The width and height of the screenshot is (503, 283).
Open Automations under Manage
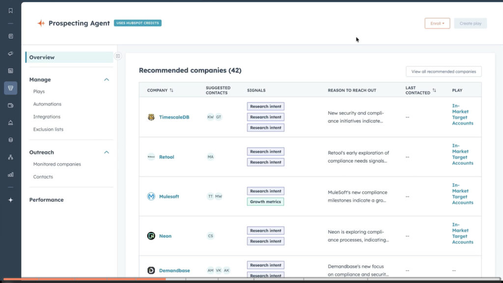pyautogui.click(x=47, y=104)
